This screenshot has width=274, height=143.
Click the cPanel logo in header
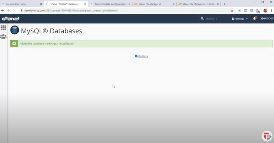tap(10, 19)
